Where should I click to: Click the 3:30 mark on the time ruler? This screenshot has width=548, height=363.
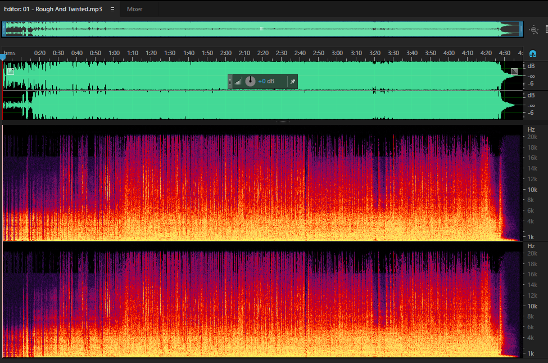(x=393, y=53)
